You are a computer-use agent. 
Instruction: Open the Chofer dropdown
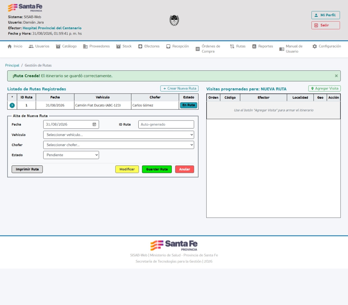point(118,145)
